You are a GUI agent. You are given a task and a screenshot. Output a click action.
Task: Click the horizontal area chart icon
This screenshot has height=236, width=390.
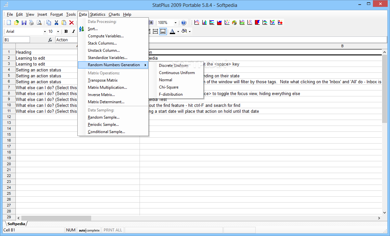(257, 23)
